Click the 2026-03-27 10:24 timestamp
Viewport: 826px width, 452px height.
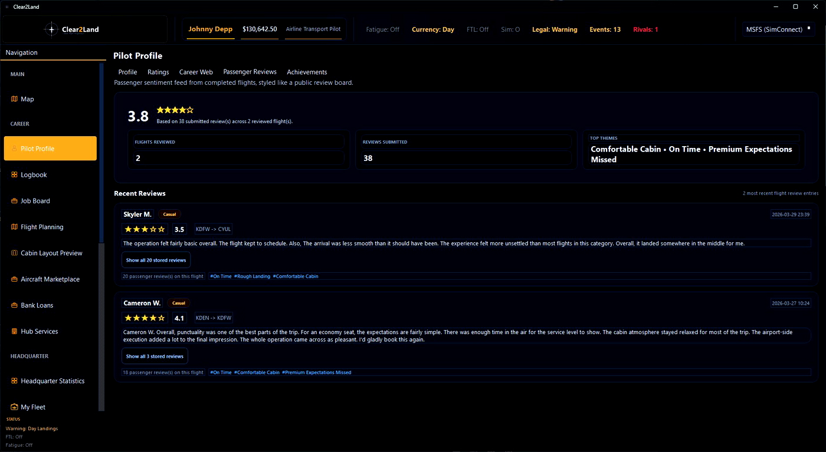coord(791,303)
